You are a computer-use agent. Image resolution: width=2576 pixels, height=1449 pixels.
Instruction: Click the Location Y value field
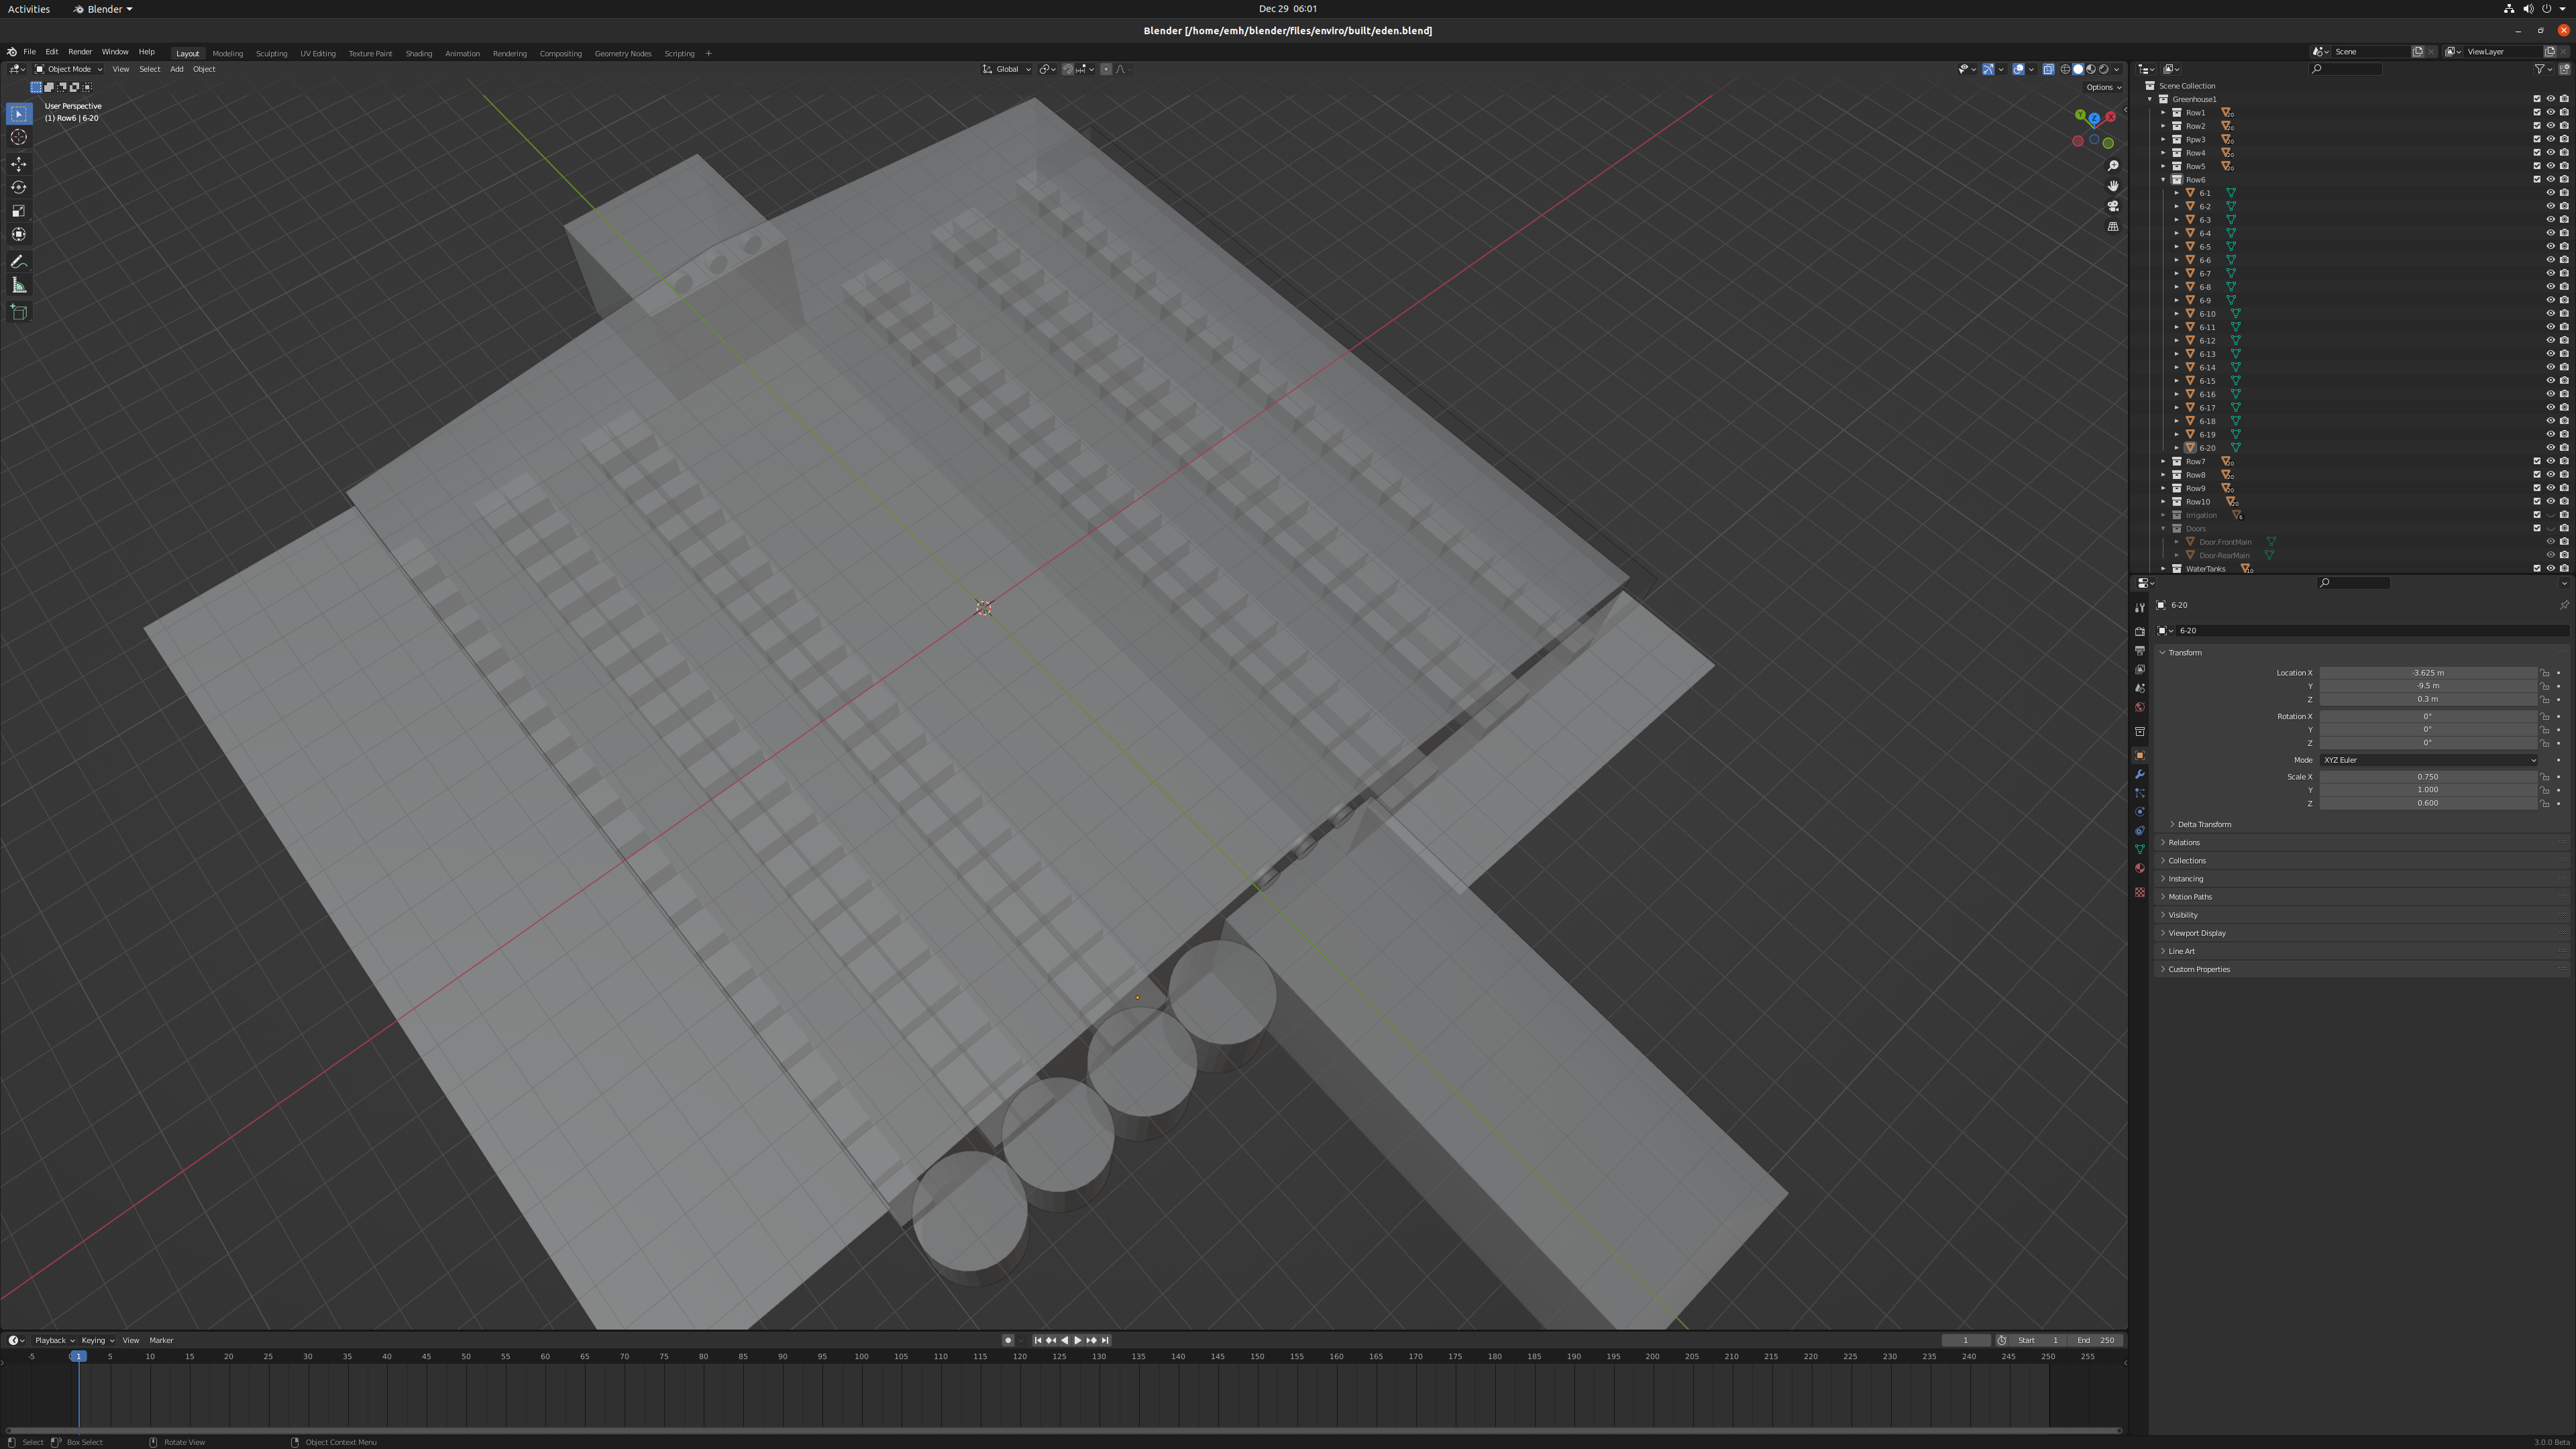[x=2427, y=686]
